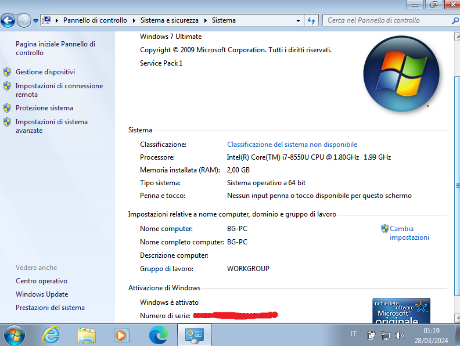Click Cambia impostazioni link
The image size is (460, 346).
409,233
